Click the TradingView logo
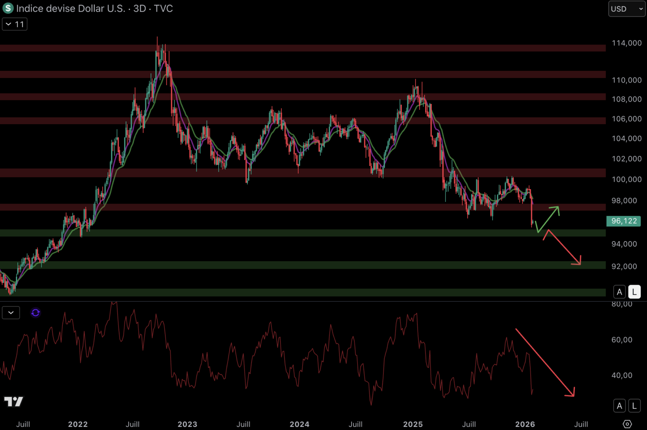Viewport: 647px width, 430px height. (14, 401)
